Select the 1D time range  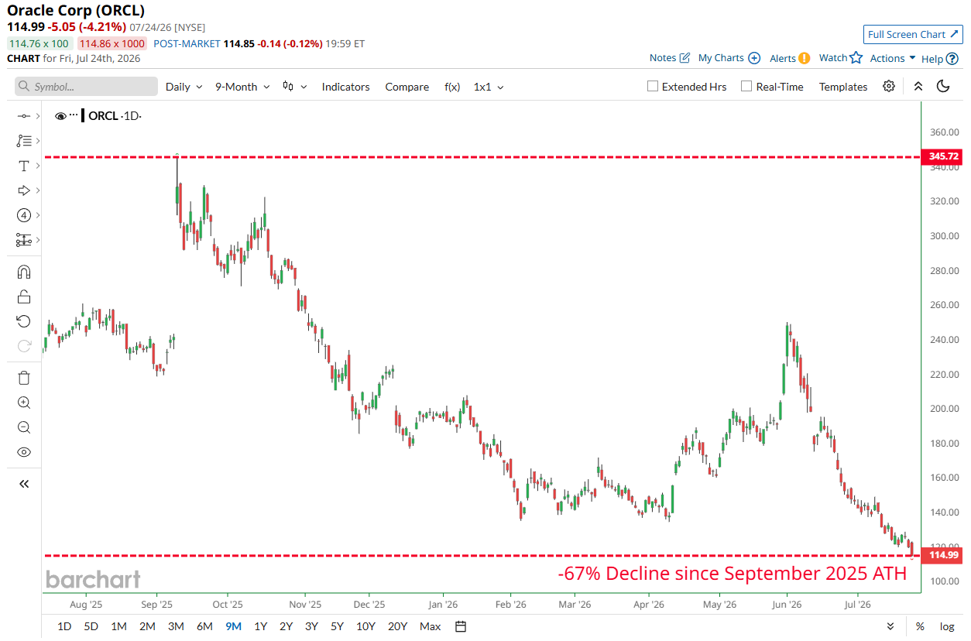click(64, 626)
